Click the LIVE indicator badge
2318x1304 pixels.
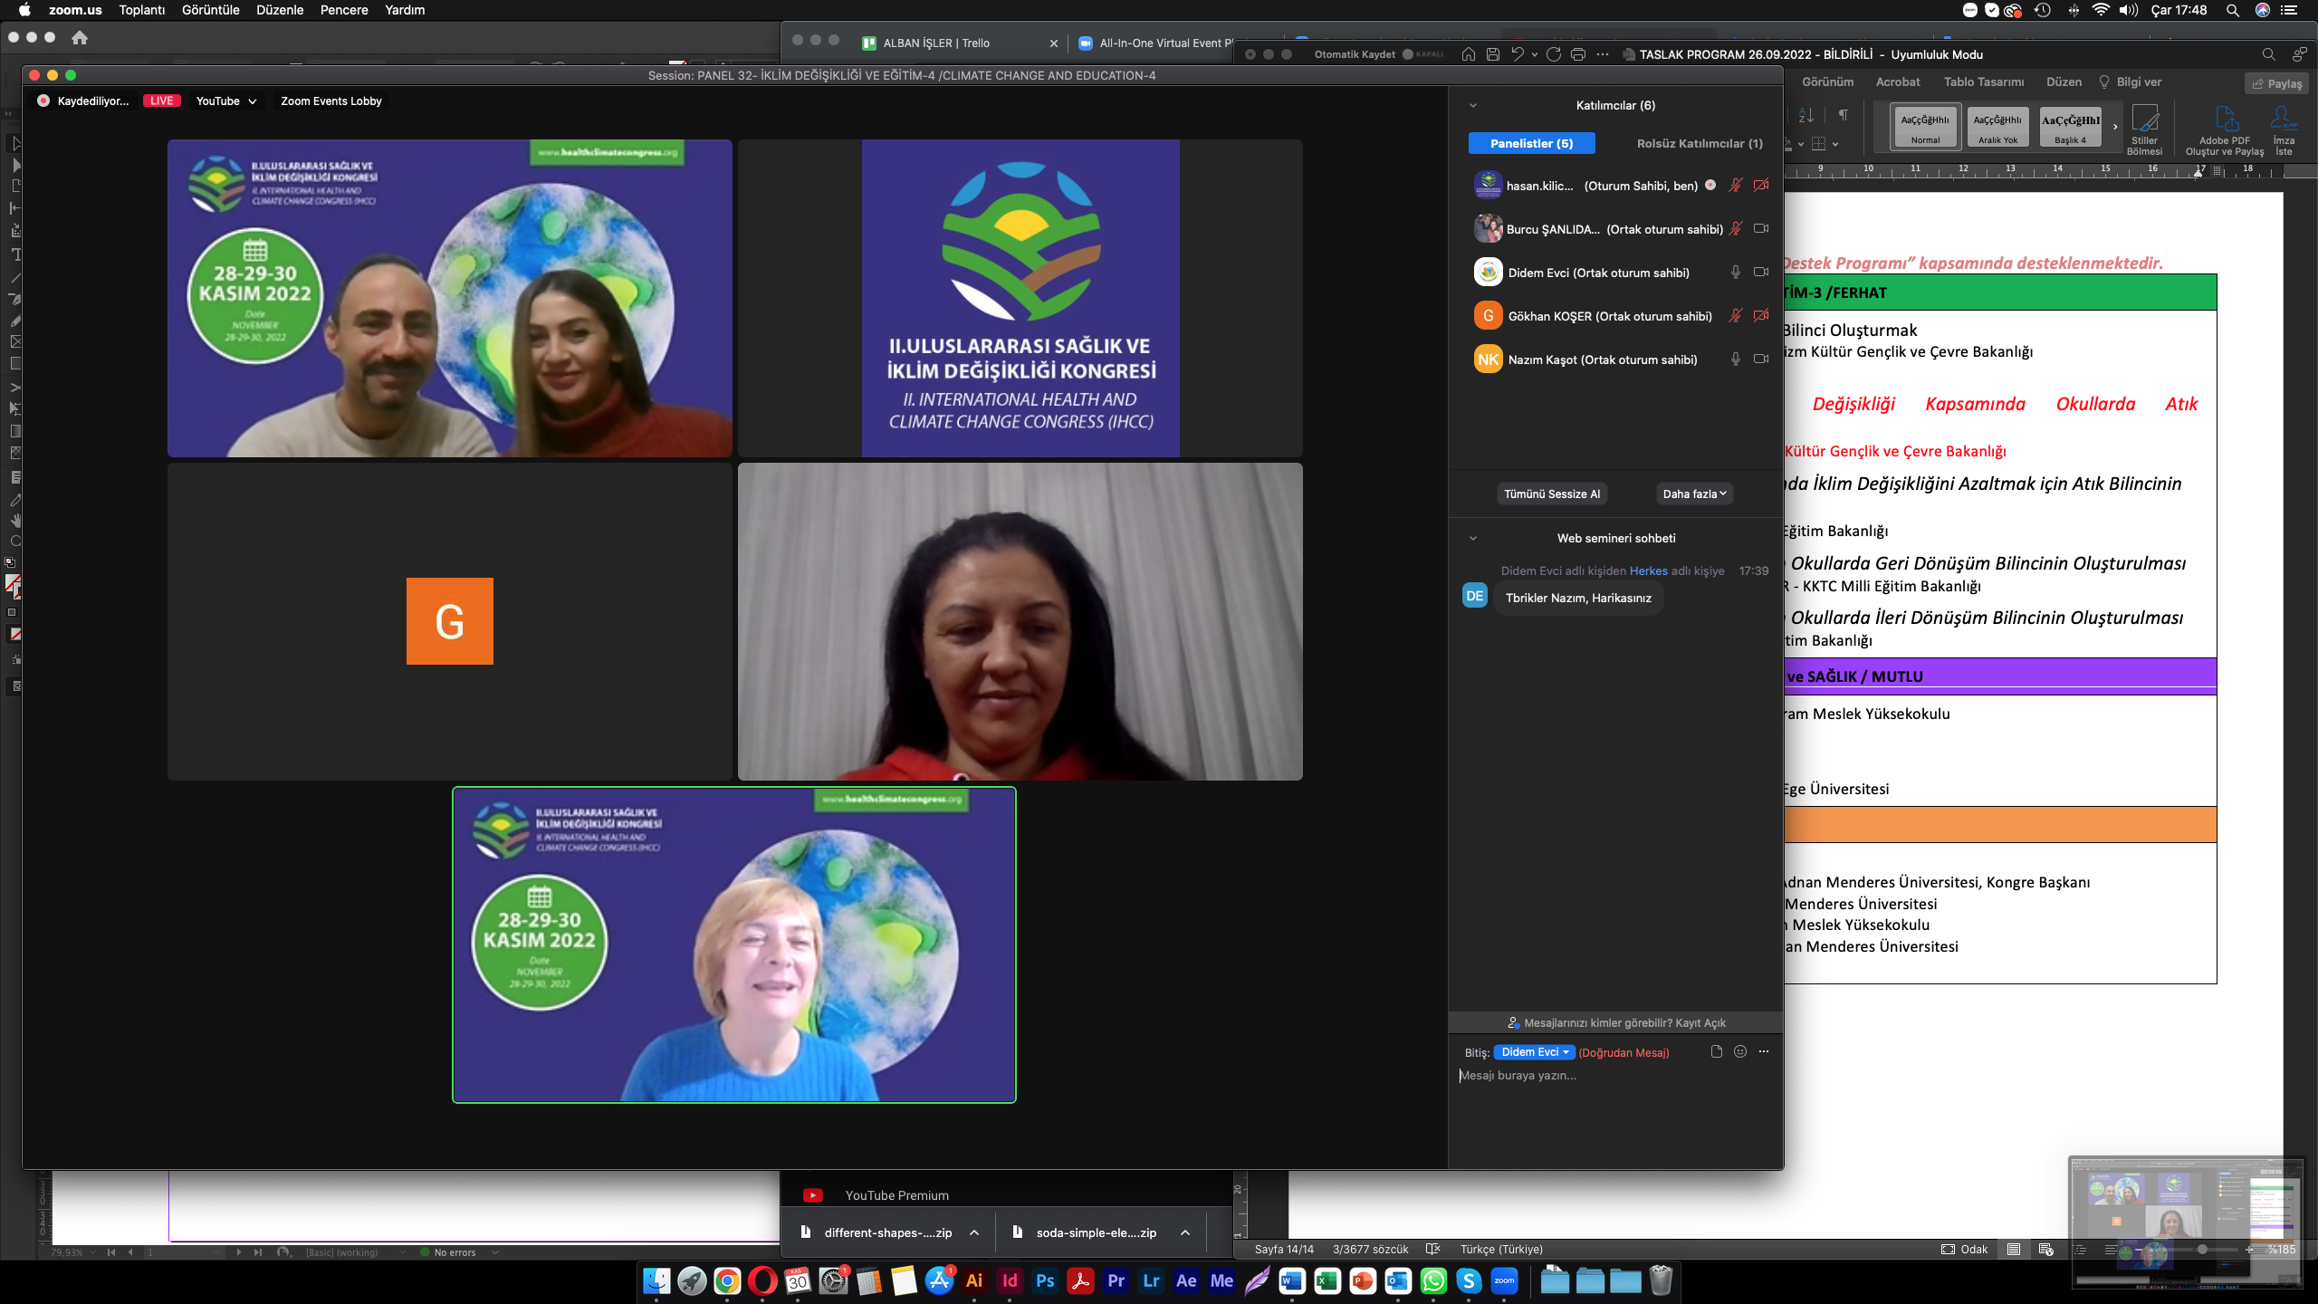coord(162,101)
